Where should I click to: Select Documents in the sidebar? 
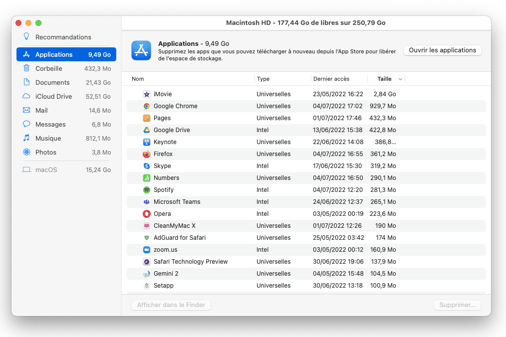pos(66,83)
